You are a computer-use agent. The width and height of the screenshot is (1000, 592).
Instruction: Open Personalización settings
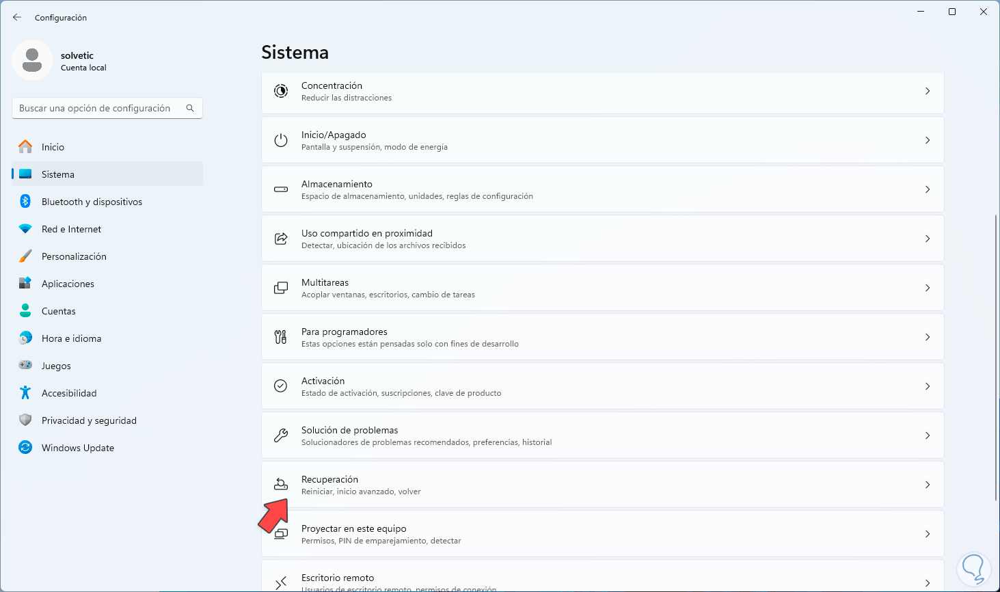pos(74,256)
